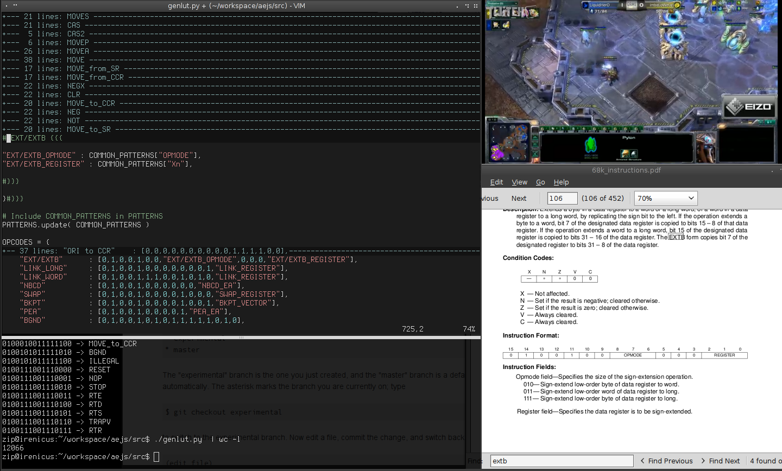
Task: Expand the 5-line CAS2 fold in Vim
Action: [x=241, y=34]
